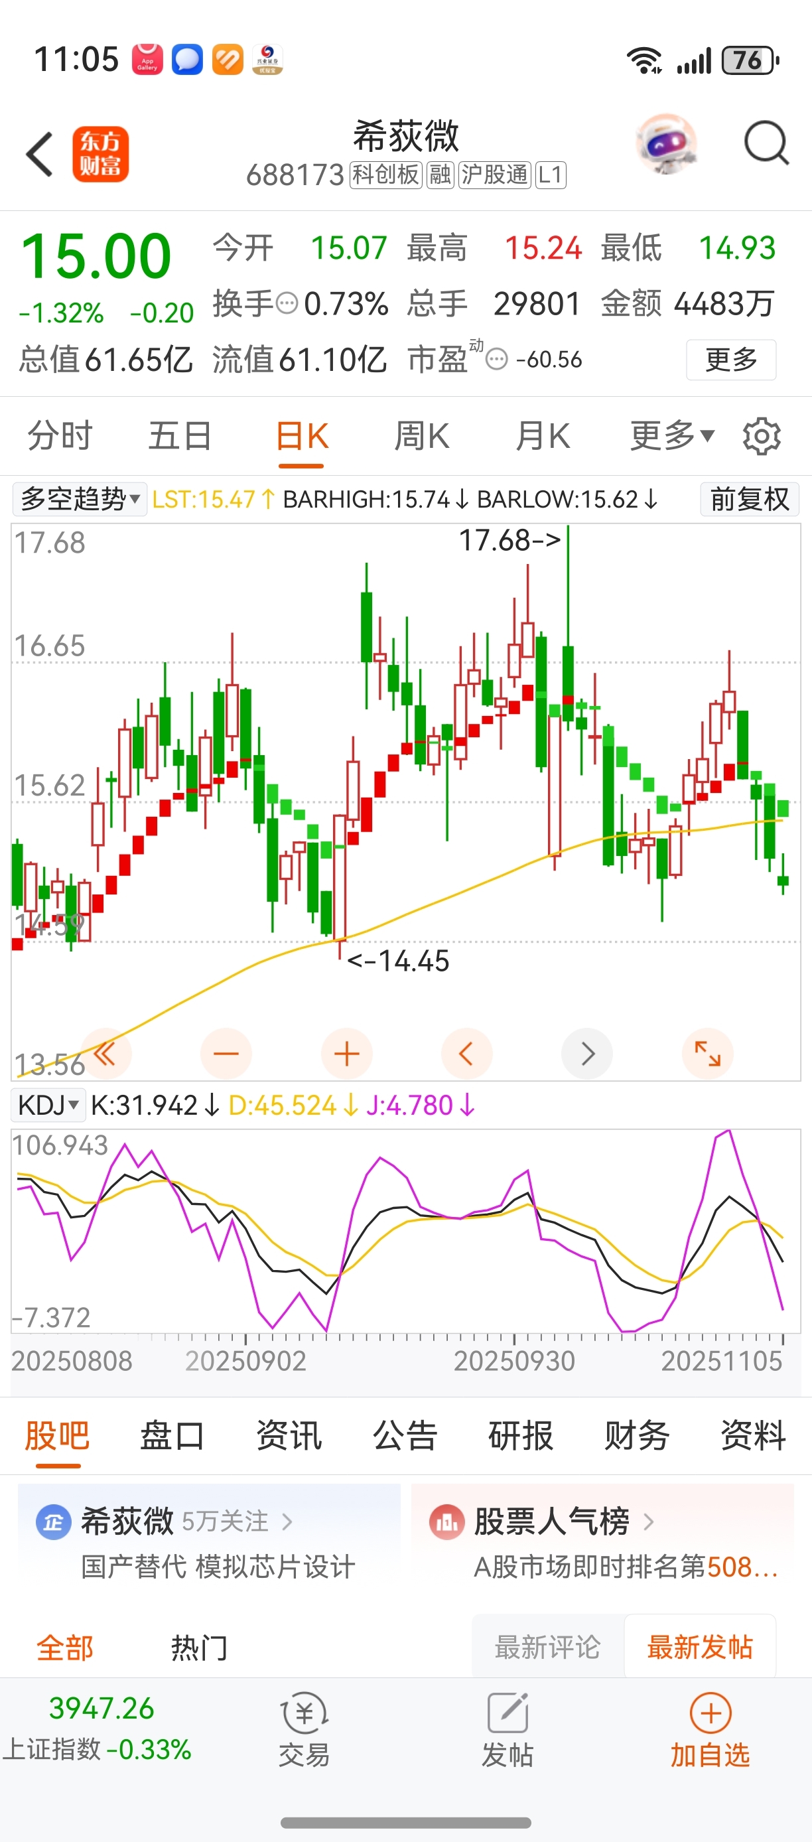Expand 股票人气榜 chevron
This screenshot has height=1842, width=812.
(x=647, y=1522)
